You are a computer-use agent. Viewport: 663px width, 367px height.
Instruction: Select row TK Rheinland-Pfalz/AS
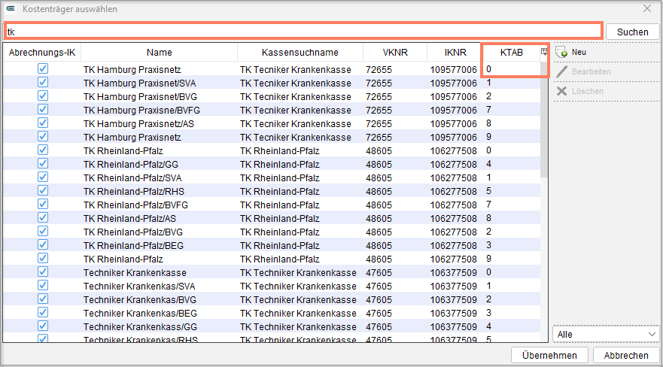272,218
